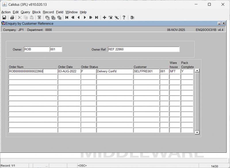The height and width of the screenshot is (168, 230).
Task: Open the Query menu
Action: (25, 12)
